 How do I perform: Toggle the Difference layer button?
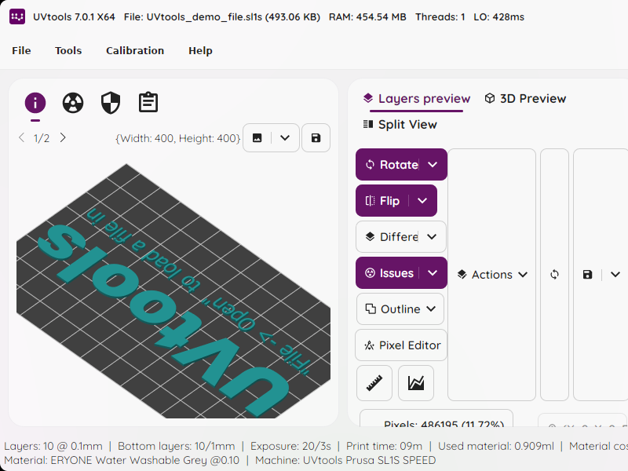coord(387,237)
